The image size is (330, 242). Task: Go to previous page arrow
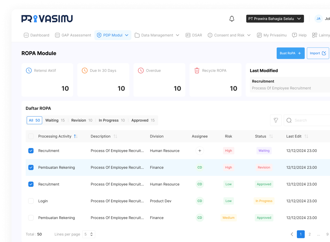point(292,234)
